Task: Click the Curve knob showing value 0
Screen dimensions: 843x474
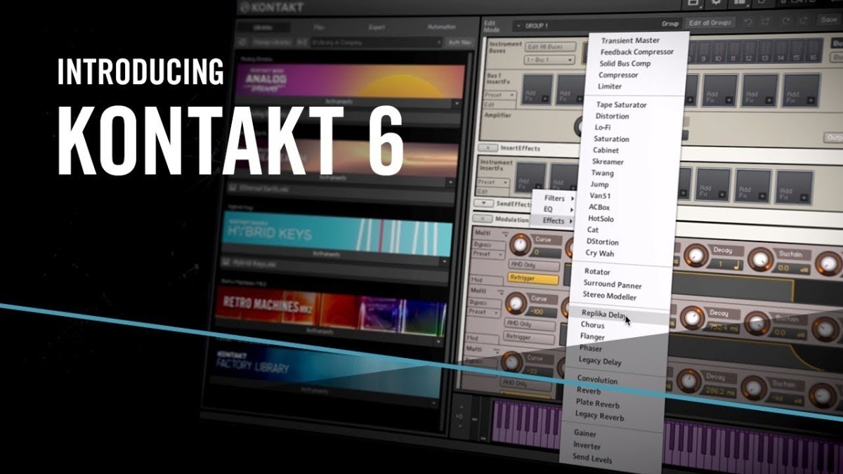Action: point(520,244)
